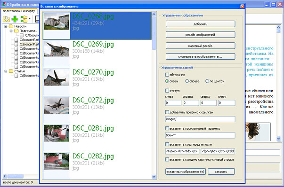The image size is (284, 187).
Task: Click the слева indent input field
Action: click(173, 103)
